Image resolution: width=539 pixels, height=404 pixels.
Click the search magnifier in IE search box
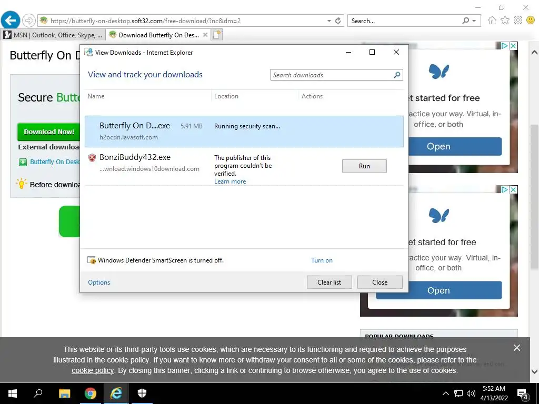pyautogui.click(x=465, y=21)
